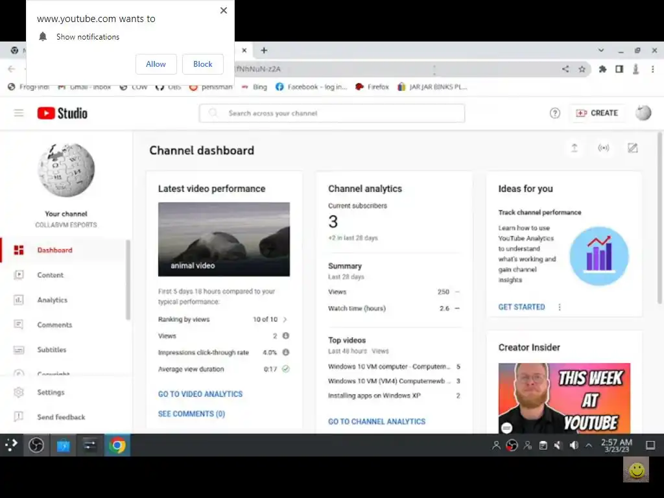Open the help question mark icon
The height and width of the screenshot is (498, 664).
555,113
